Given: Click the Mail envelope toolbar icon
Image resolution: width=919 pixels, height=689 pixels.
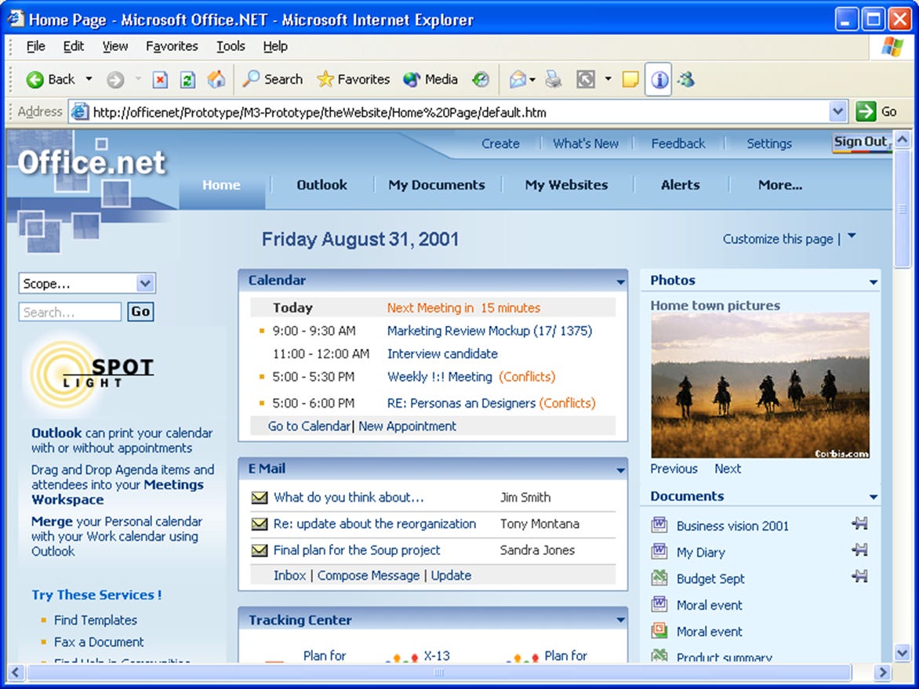Looking at the screenshot, I should 518,79.
